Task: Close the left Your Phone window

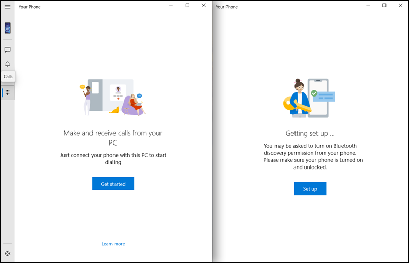Action: click(x=203, y=5)
